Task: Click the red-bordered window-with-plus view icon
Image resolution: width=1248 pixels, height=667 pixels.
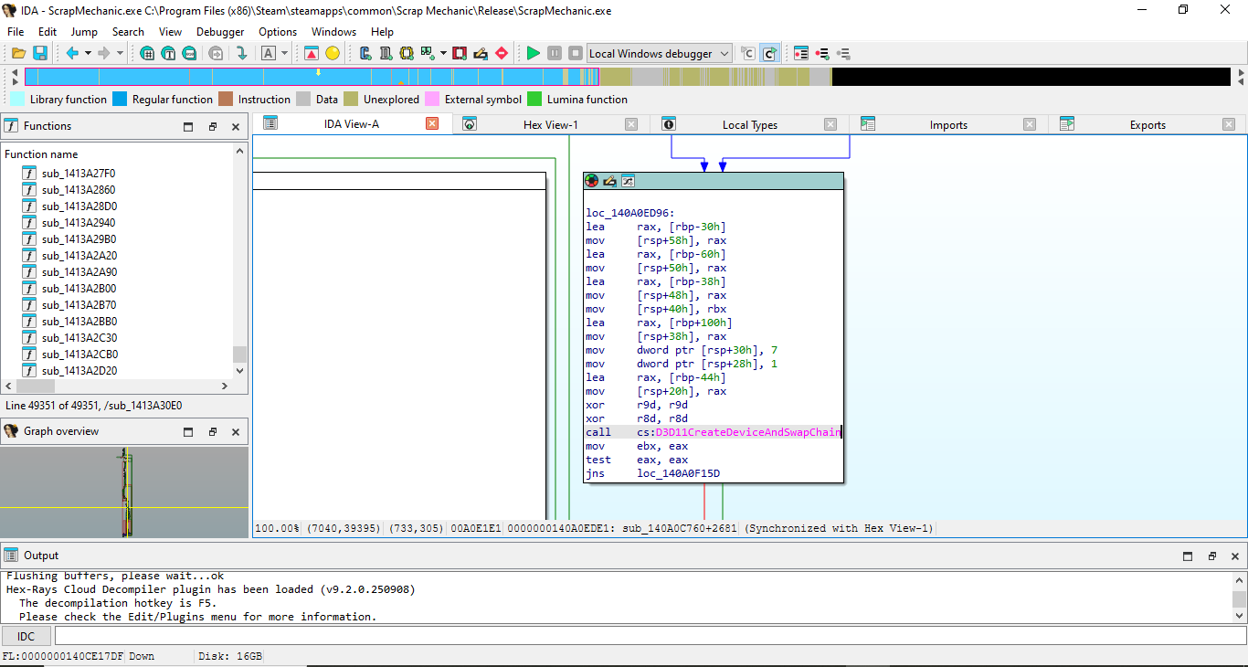Action: 460,53
